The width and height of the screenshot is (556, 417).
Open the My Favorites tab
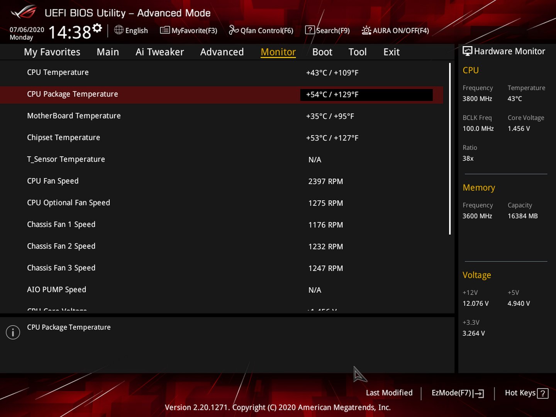[x=52, y=52]
